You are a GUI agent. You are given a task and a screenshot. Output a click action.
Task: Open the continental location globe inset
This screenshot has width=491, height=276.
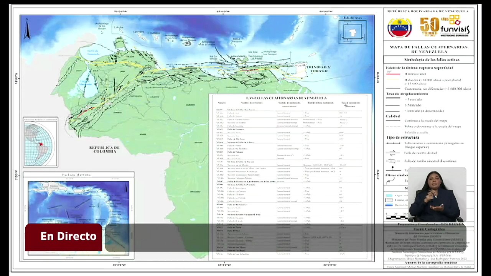click(x=40, y=142)
